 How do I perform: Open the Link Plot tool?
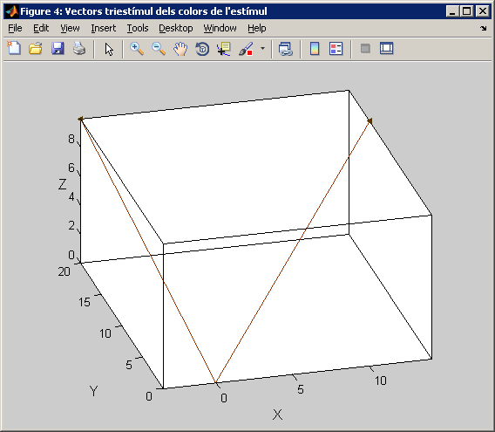pos(286,49)
